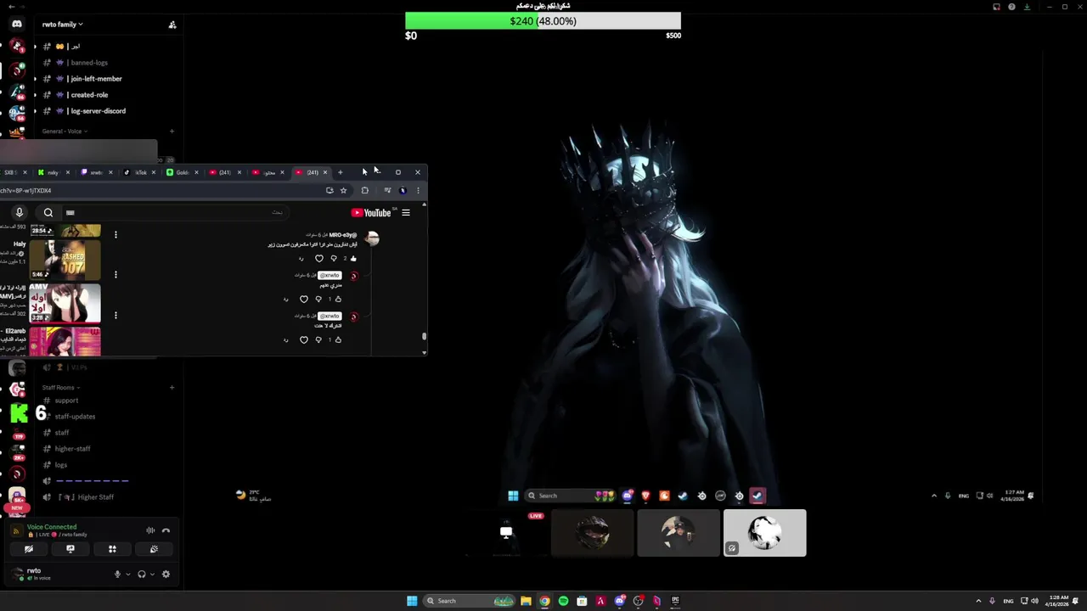Deafen with the headphones icon
Screen dimensions: 1087x611
coord(142,575)
